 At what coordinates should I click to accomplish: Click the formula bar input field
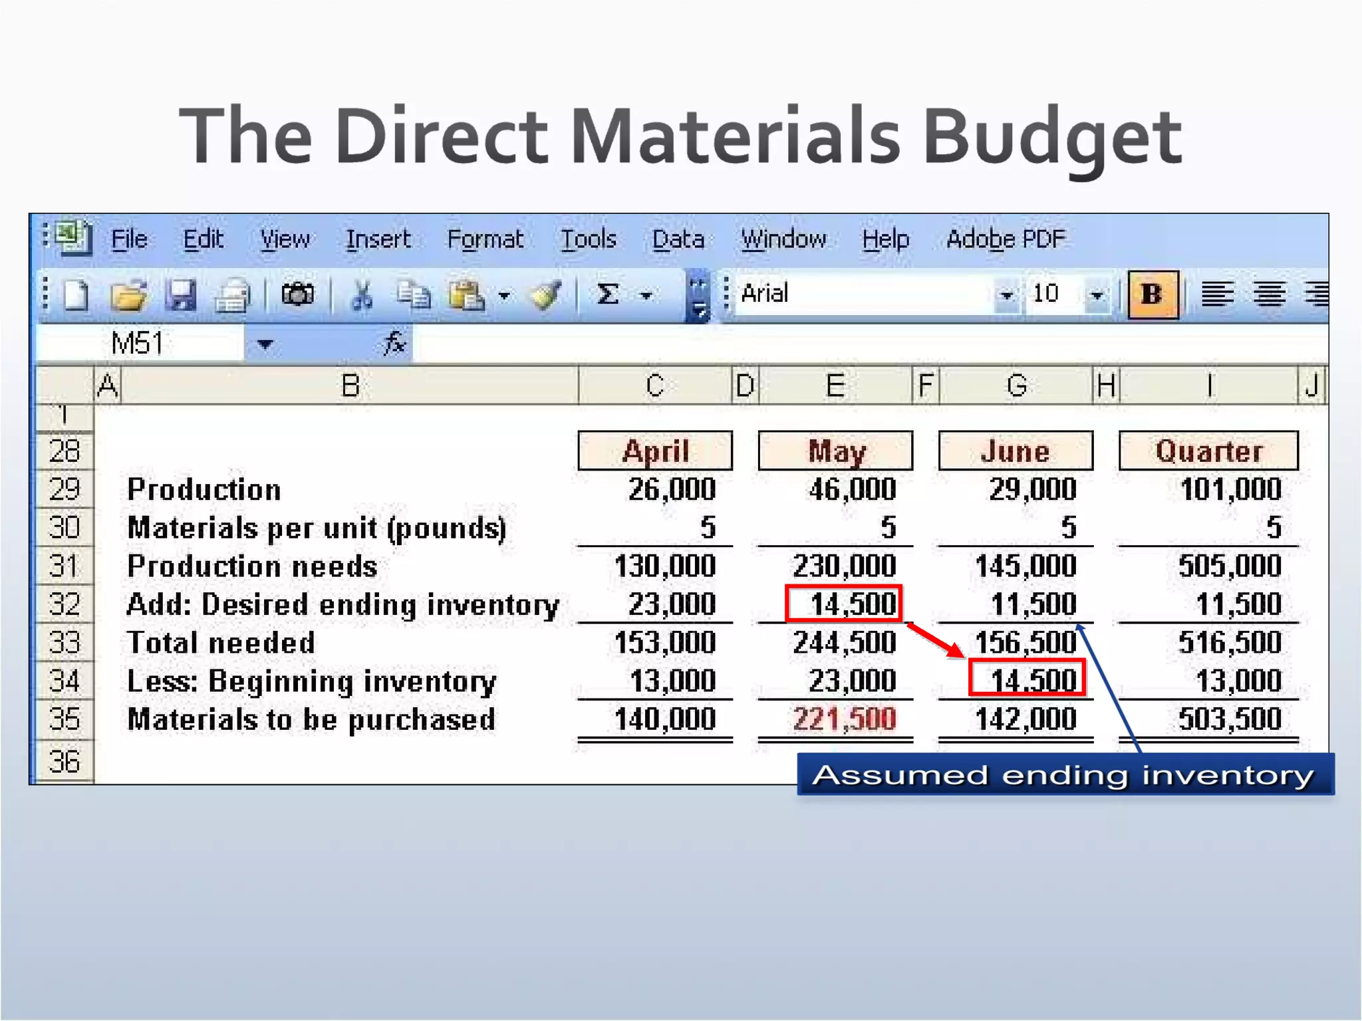pyautogui.click(x=865, y=344)
